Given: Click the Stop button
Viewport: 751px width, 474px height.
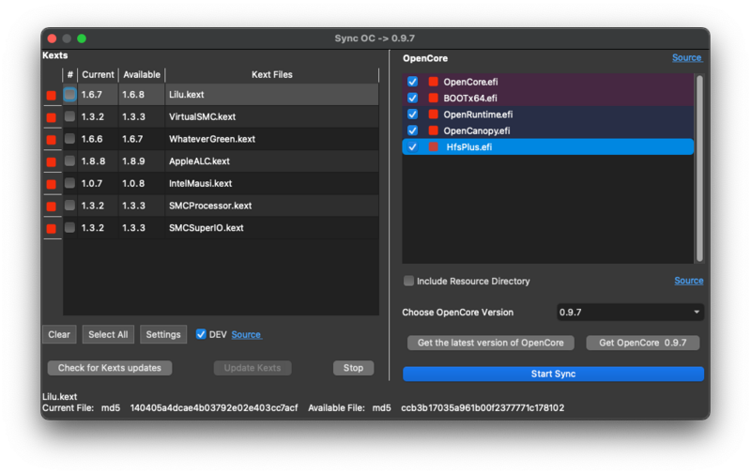Looking at the screenshot, I should pos(354,368).
